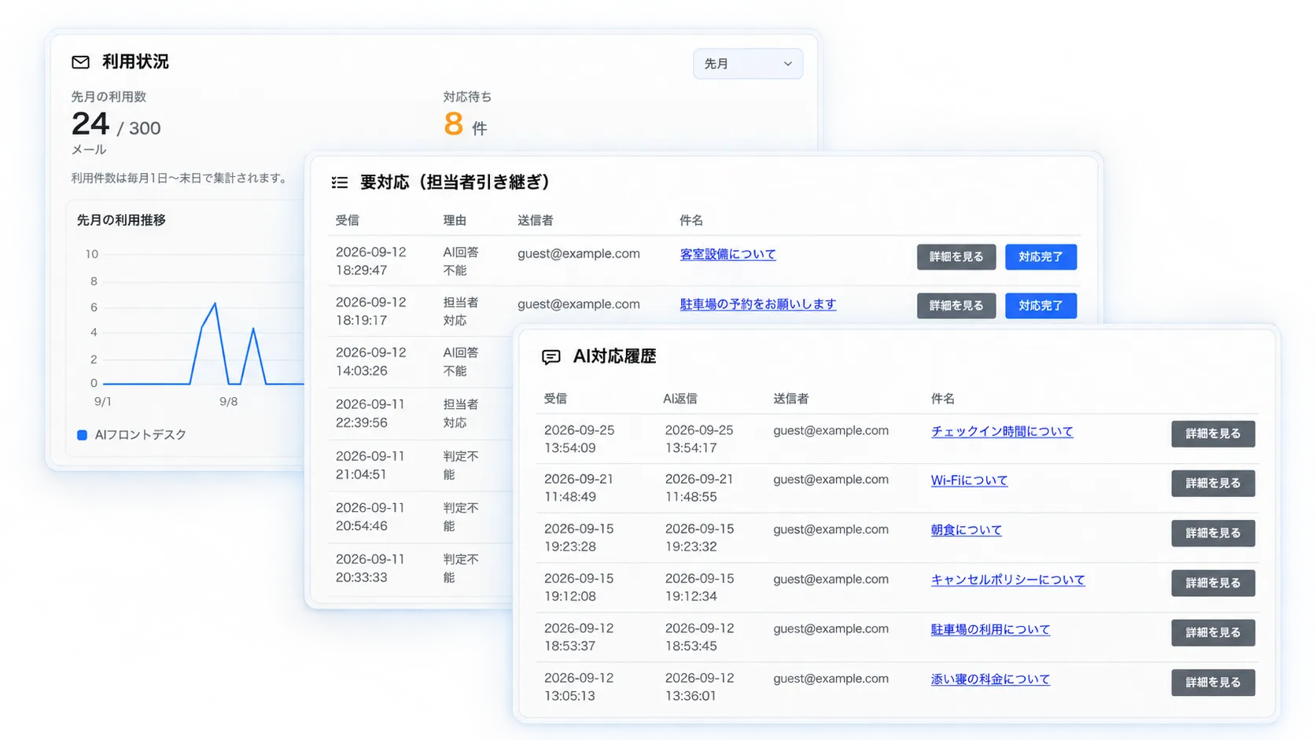Click the 2026-09-11 21:04:51 received cell
Screen dimensions: 1315x740
coord(370,465)
